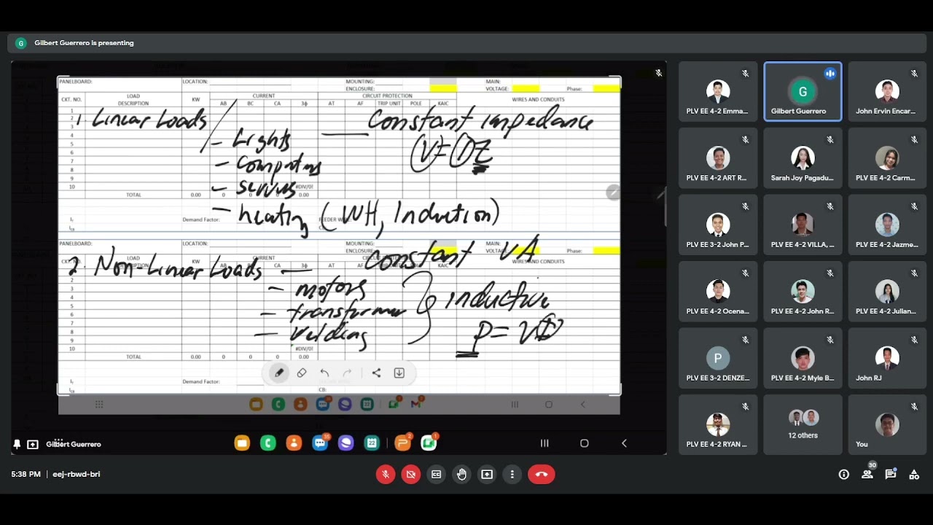Select PLV EE 4-2 Julian tile
The height and width of the screenshot is (525, 933).
887,291
